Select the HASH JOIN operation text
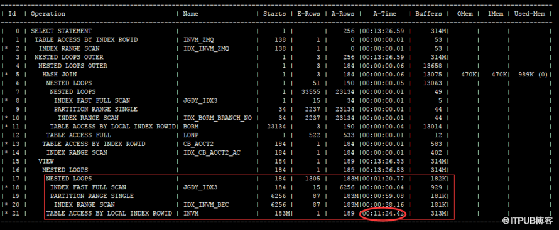The image size is (559, 230). [59, 75]
